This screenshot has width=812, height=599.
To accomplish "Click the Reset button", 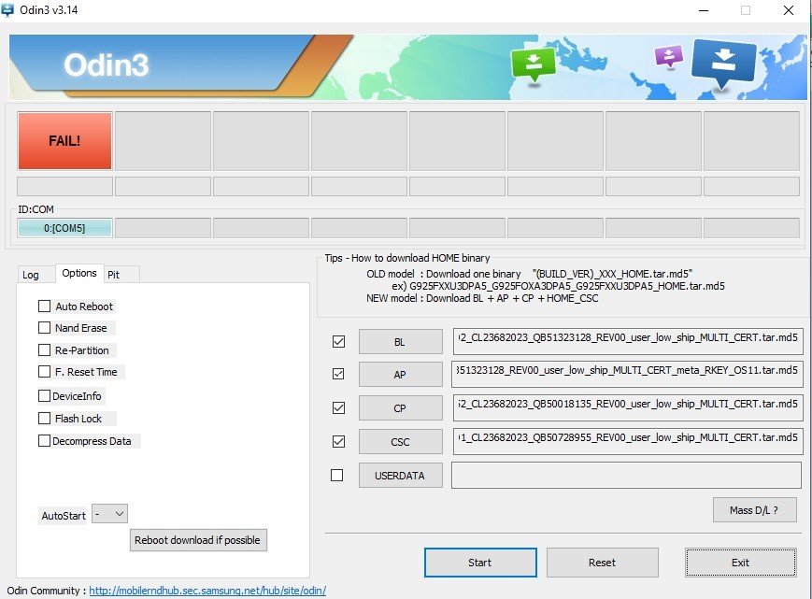I will [602, 563].
